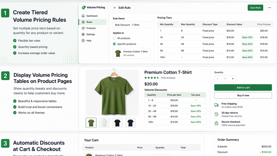
Task: Click the Settings gear icon in sidebar
Action: (x=83, y=34)
